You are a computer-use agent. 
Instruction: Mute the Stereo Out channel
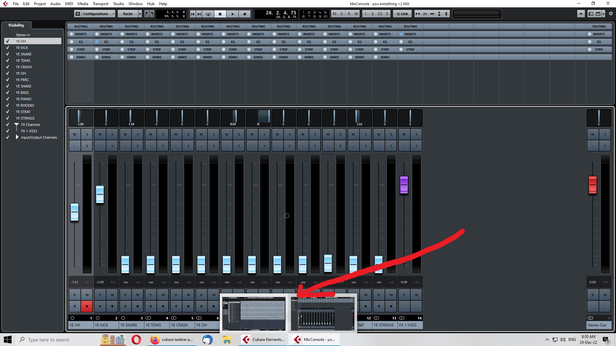[x=593, y=134]
